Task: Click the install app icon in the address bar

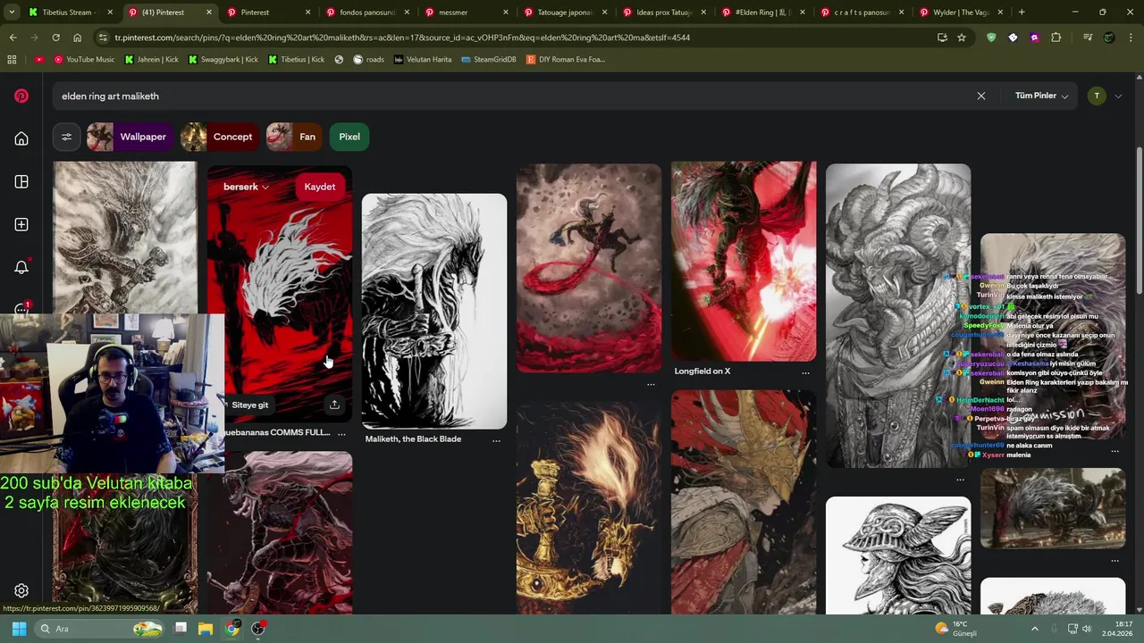Action: [942, 38]
